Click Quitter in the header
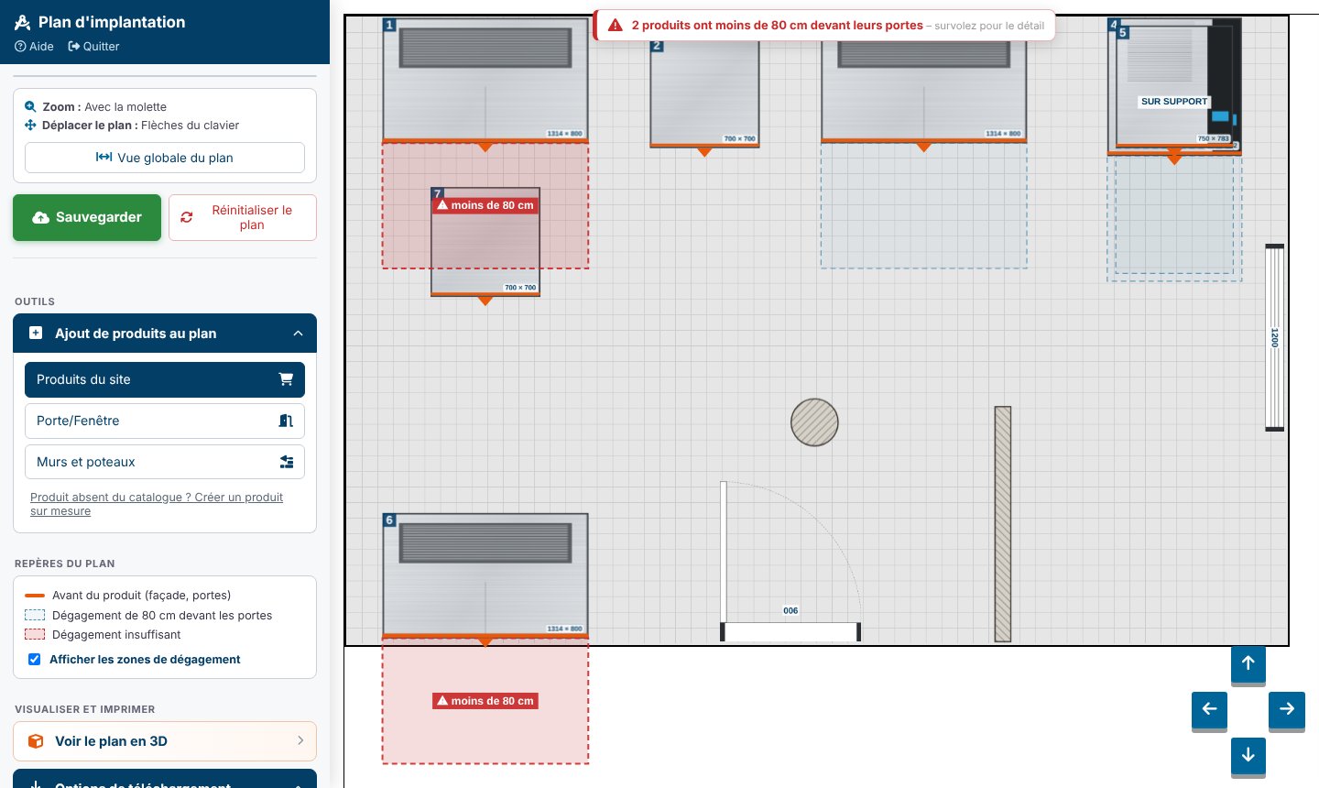The image size is (1319, 788). pos(93,46)
